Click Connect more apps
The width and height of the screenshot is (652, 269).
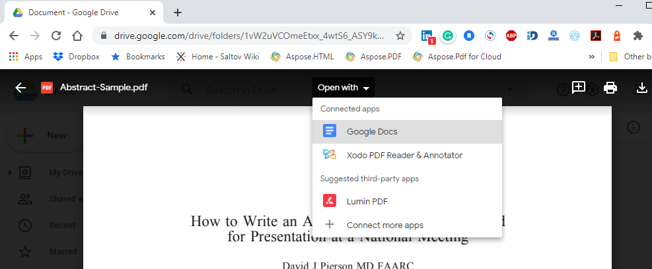(407, 225)
